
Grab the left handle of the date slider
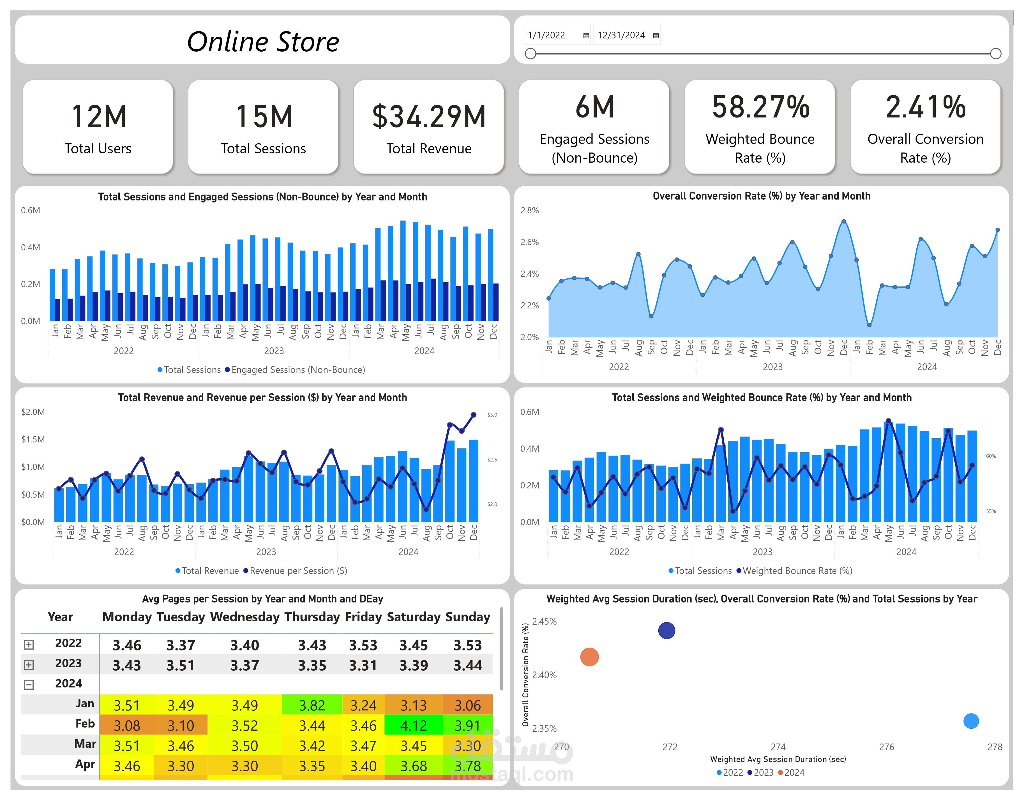[530, 54]
